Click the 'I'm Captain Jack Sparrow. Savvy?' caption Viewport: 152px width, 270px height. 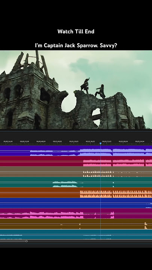click(x=76, y=45)
